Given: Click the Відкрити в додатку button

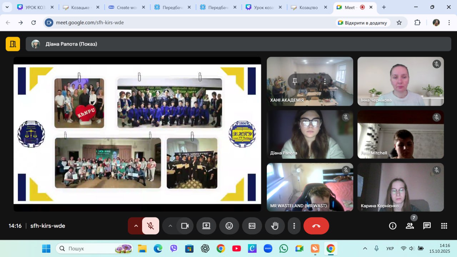Looking at the screenshot, I should [x=362, y=23].
